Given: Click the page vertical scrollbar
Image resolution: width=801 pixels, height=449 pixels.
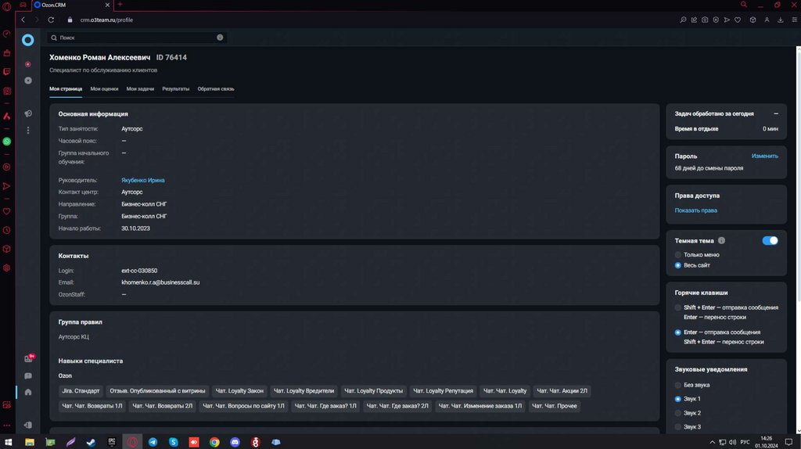Looking at the screenshot, I should [798, 174].
